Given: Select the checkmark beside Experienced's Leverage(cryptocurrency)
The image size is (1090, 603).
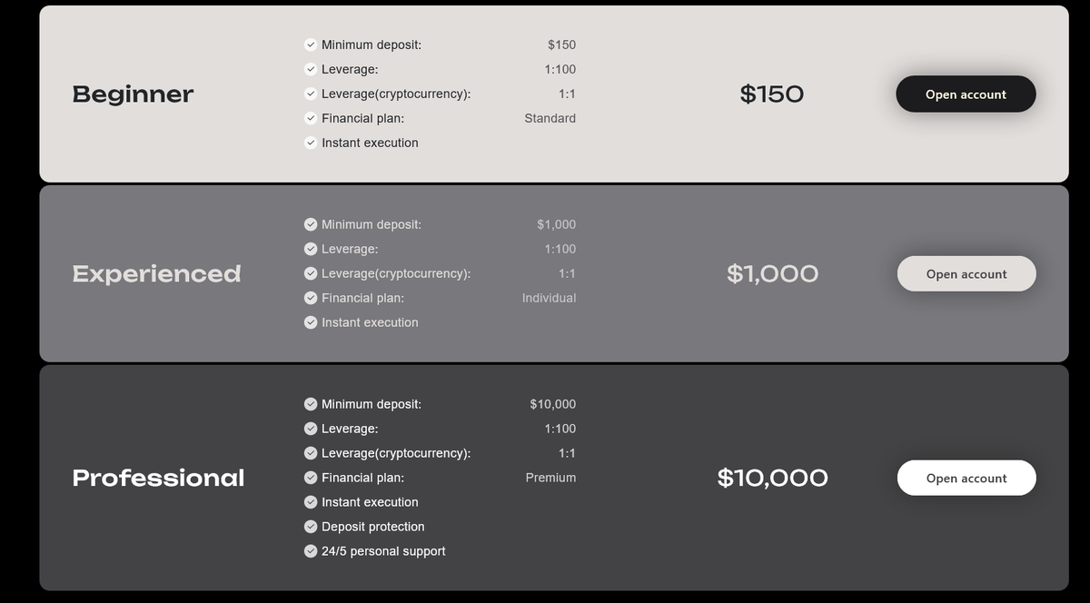Looking at the screenshot, I should pyautogui.click(x=310, y=272).
